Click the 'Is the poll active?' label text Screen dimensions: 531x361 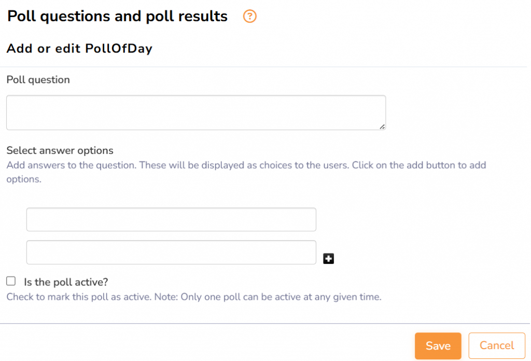click(x=66, y=282)
